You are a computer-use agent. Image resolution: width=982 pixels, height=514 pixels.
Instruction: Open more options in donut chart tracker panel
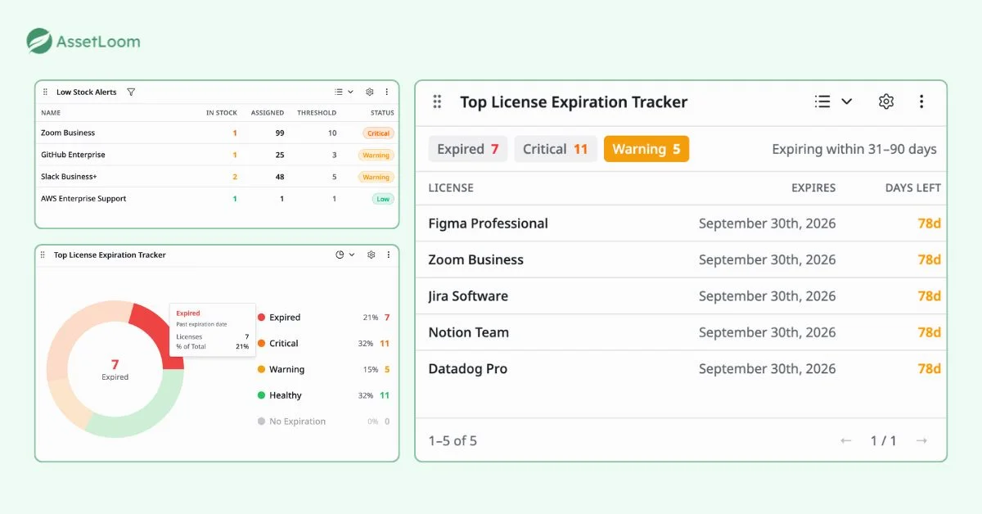pyautogui.click(x=388, y=255)
